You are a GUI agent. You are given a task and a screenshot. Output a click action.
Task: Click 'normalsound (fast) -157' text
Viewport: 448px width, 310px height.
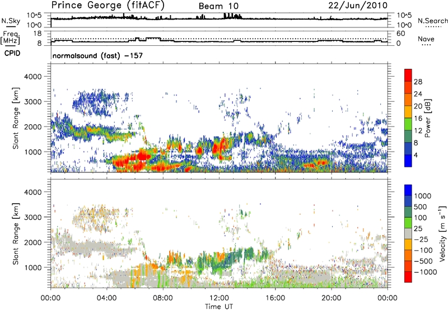pyautogui.click(x=97, y=55)
